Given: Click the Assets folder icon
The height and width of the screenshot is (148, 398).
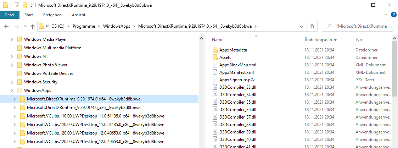Looking at the screenshot, I should coord(215,57).
